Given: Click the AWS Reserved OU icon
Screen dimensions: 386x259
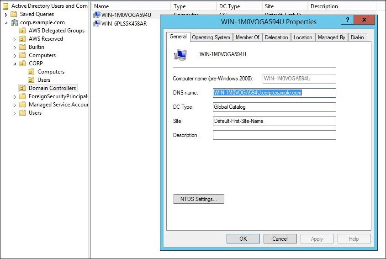Looking at the screenshot, I should tap(23, 39).
